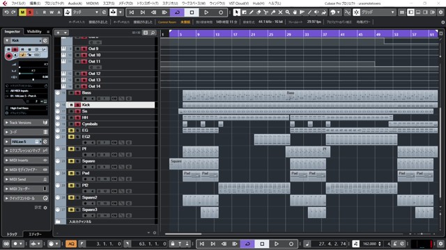This screenshot has height=250, width=446.
Task: Toggle the lower zone visibility button
Action: (x=418, y=12)
